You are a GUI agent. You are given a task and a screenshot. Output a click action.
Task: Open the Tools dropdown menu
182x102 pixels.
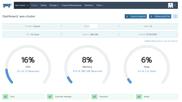tap(100, 5)
